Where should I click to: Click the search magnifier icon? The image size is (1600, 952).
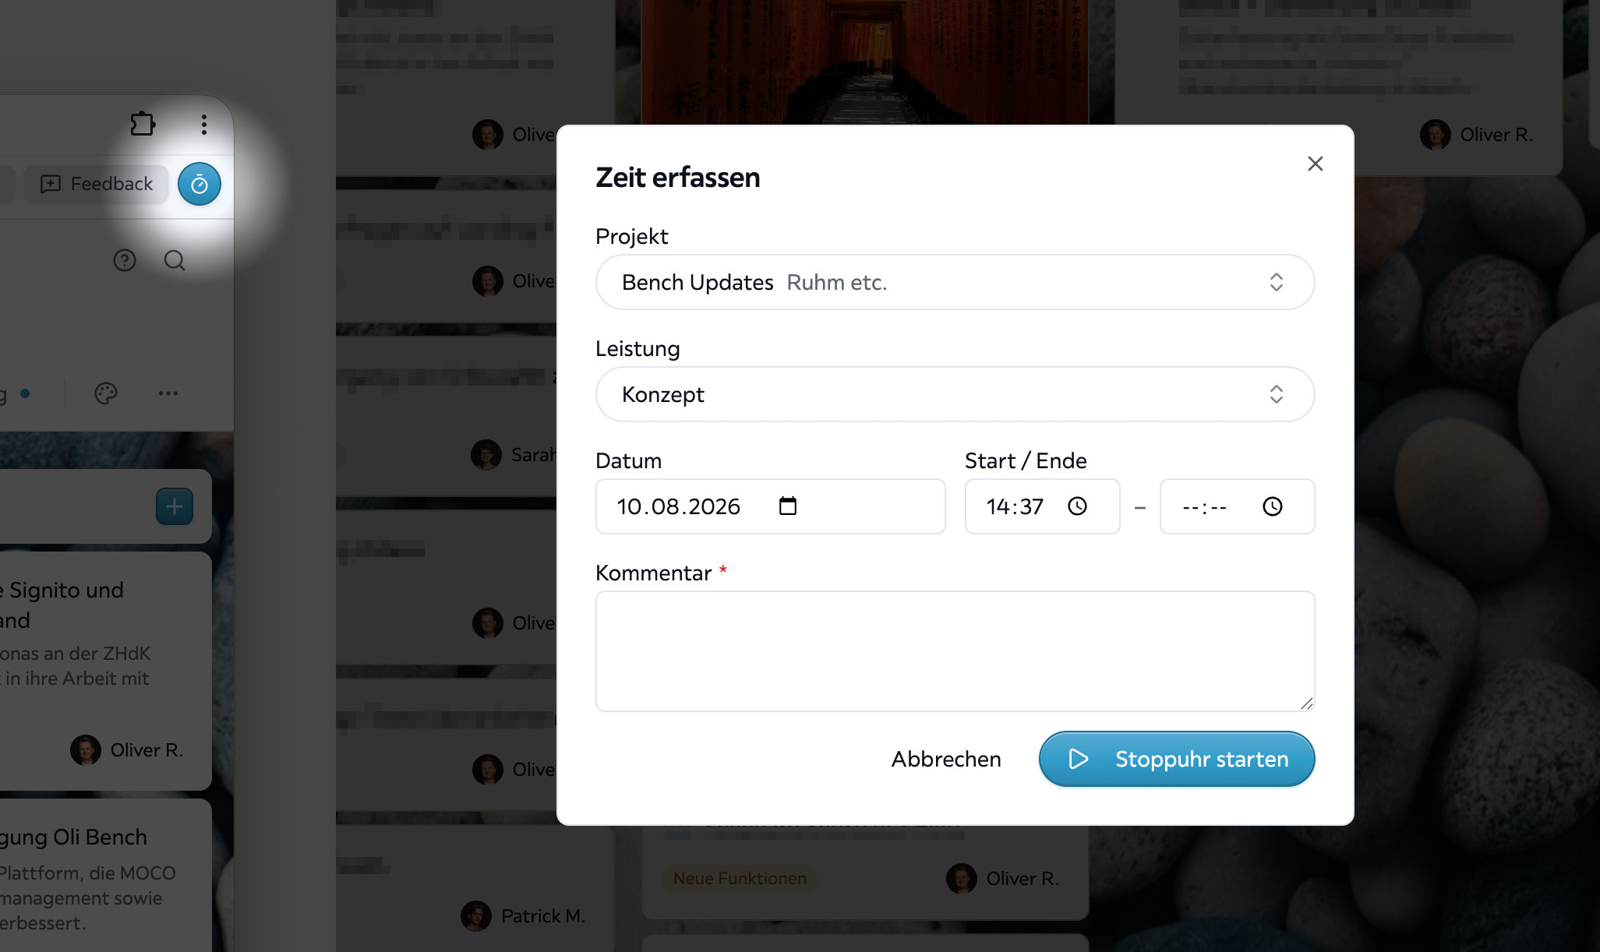(175, 260)
